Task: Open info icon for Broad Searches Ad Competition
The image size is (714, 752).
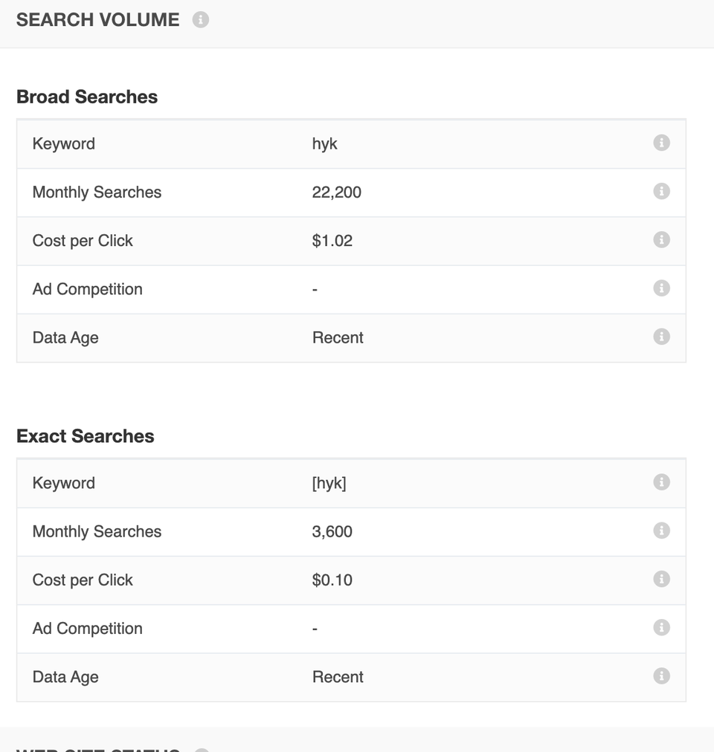Action: click(661, 288)
